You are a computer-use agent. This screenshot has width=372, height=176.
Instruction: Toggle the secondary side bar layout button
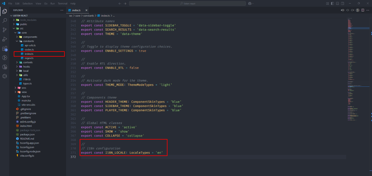tap(343, 3)
